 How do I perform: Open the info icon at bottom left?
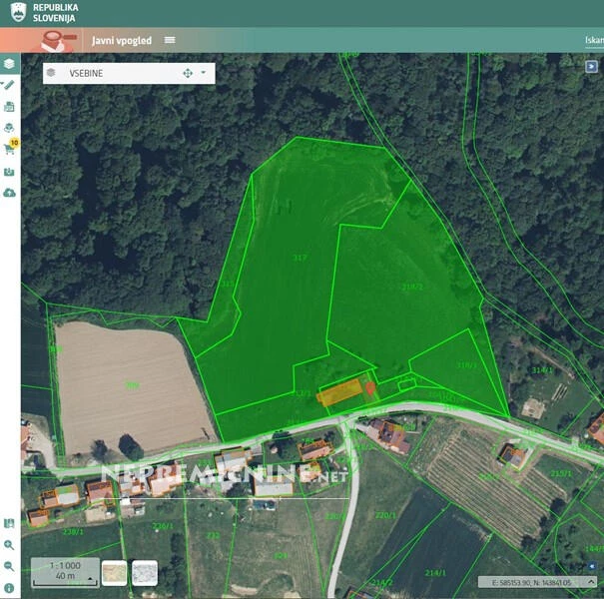(x=9, y=589)
